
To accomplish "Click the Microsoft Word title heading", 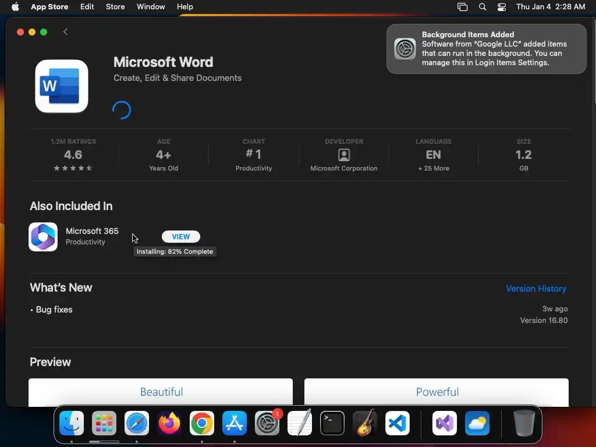I will click(164, 62).
